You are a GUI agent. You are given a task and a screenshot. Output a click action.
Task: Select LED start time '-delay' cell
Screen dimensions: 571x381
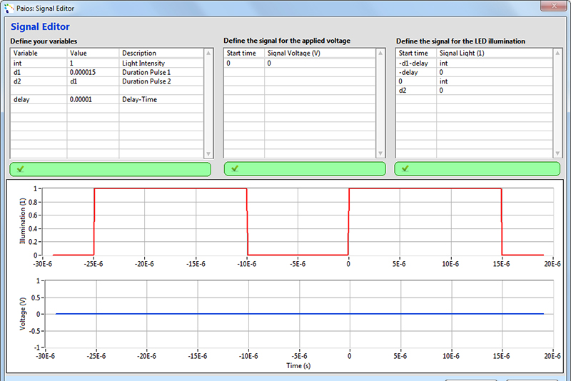[416, 72]
